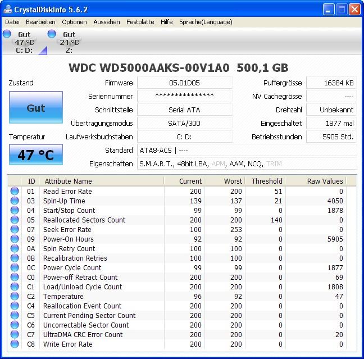Image resolution: width=364 pixels, height=359 pixels.
Task: Click status orb for Load/Unload Cycle Count
Action: pos(15,287)
